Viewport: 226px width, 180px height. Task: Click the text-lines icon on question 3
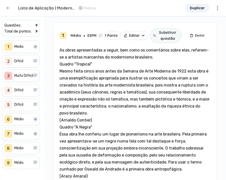35,75
